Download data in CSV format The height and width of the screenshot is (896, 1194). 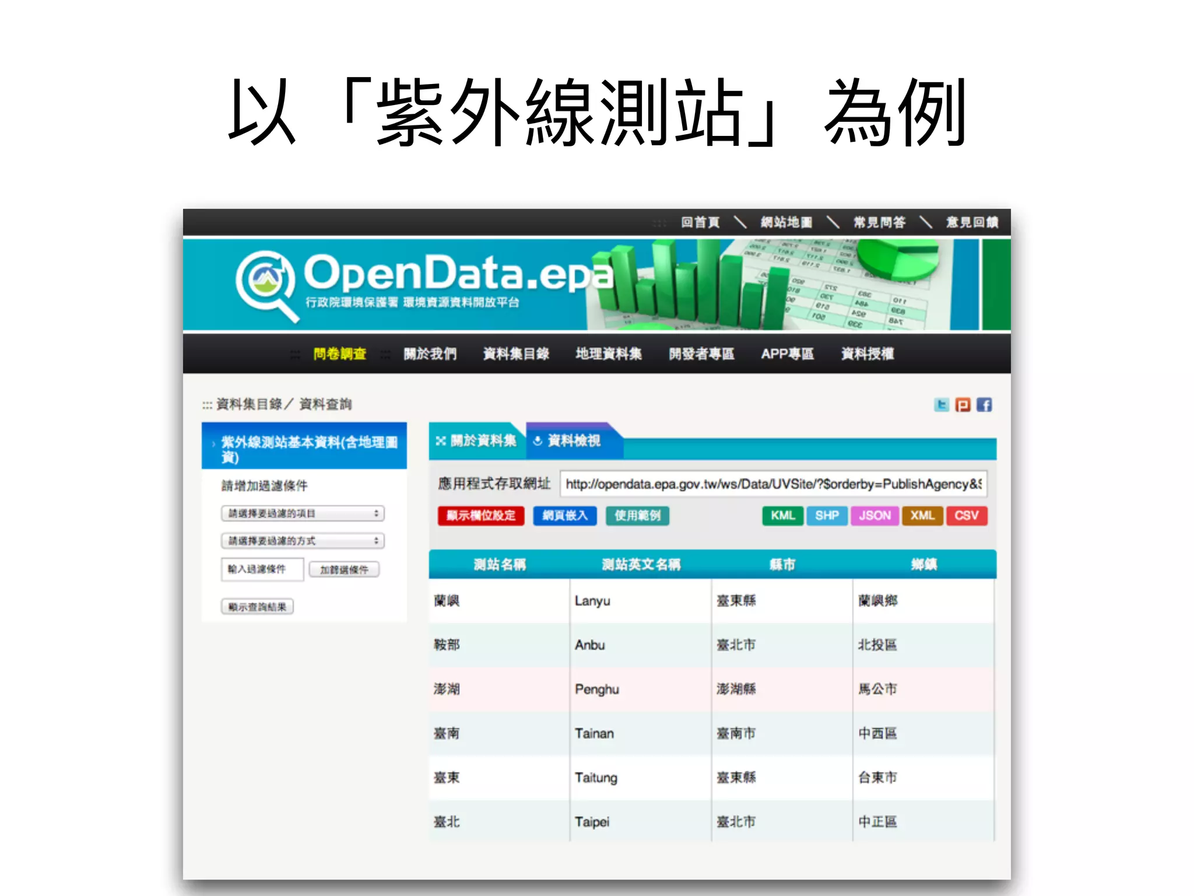[966, 516]
